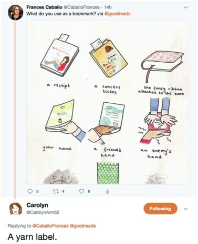
Task: Open Frances Caballo's profile avatar
Action: tap(16, 13)
